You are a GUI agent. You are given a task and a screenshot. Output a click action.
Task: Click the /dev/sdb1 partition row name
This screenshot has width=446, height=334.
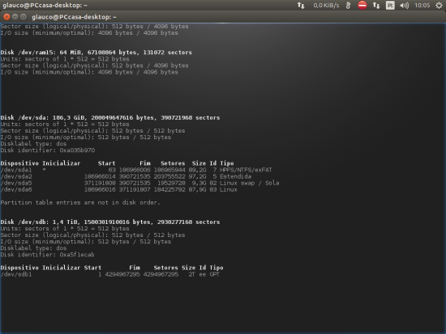pyautogui.click(x=16, y=274)
